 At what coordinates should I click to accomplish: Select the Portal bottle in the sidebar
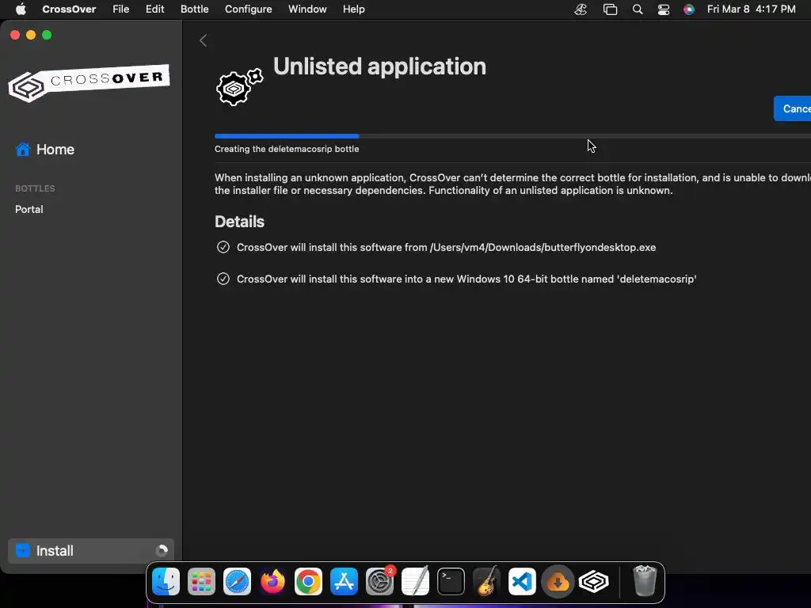(x=29, y=209)
